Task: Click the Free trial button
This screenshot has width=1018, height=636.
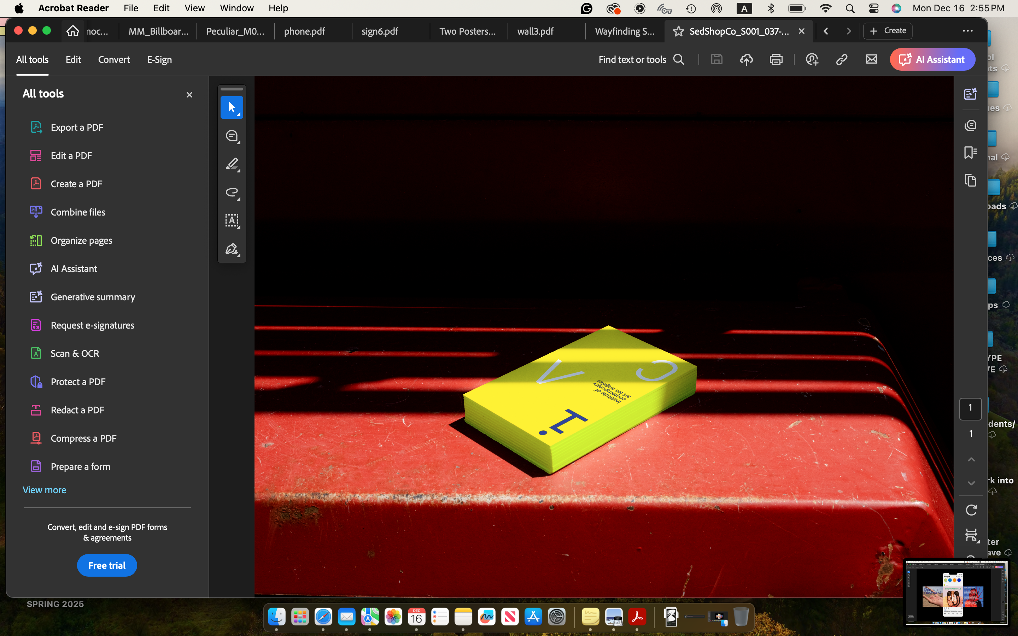Action: click(107, 565)
